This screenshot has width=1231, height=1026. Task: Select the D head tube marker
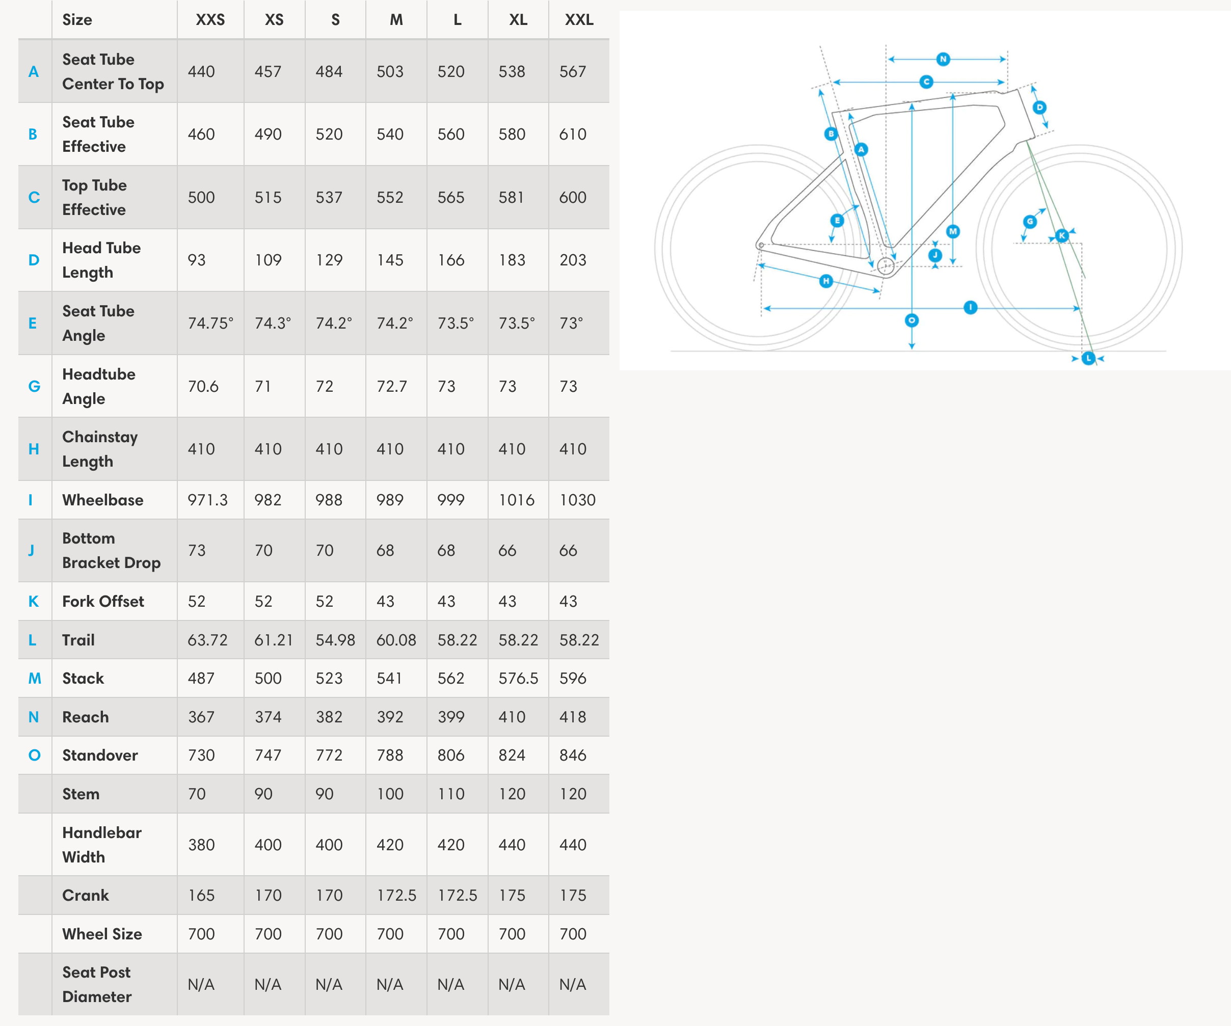click(x=1039, y=107)
